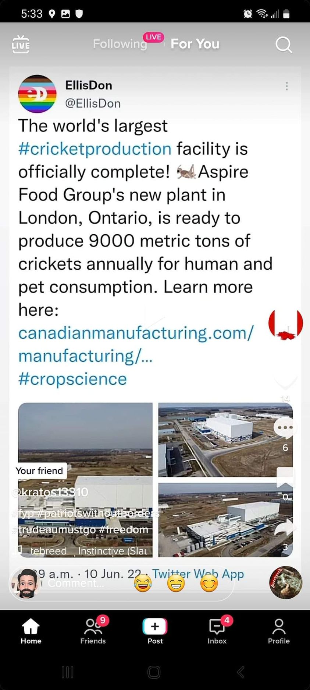310x690 pixels.
Task: Switch to the Following tab
Action: [x=120, y=44]
